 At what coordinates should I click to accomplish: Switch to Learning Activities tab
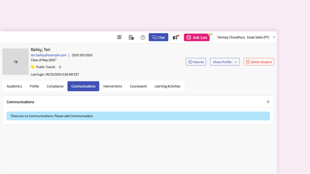pos(167,86)
